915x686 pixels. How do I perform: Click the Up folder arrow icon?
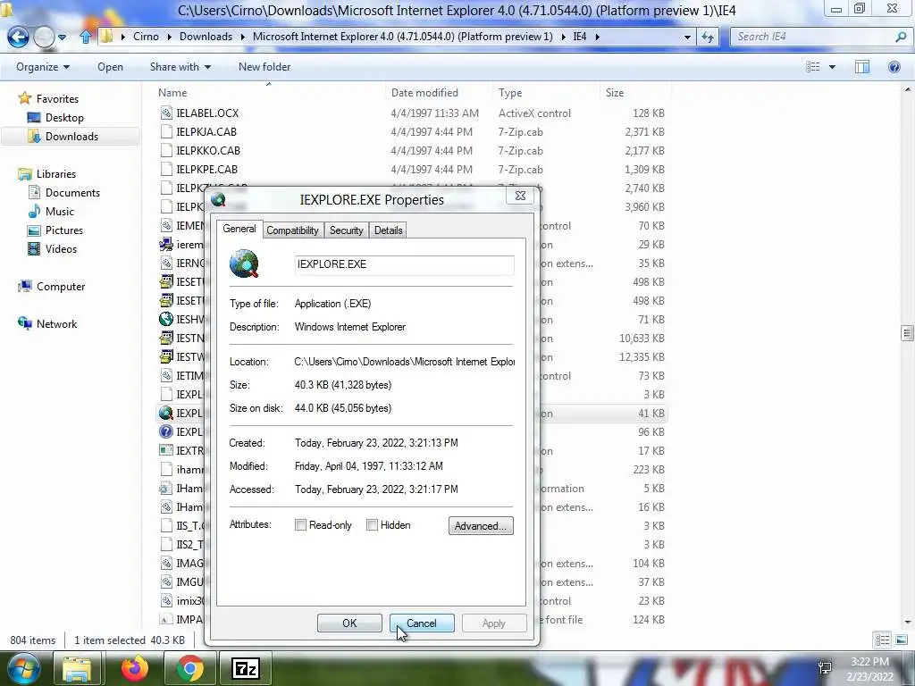coord(85,37)
